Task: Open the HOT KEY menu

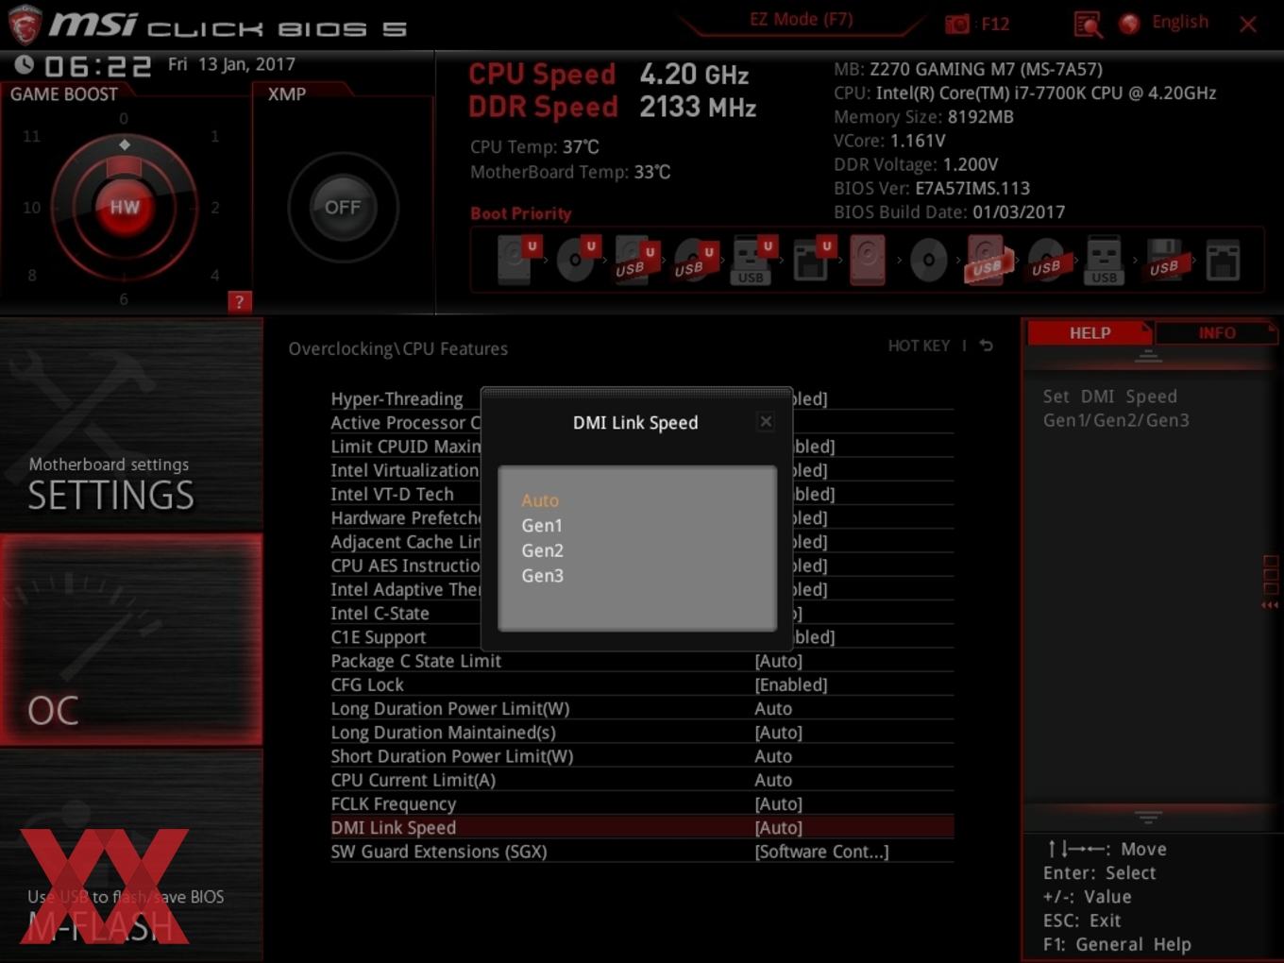Action: 919,346
